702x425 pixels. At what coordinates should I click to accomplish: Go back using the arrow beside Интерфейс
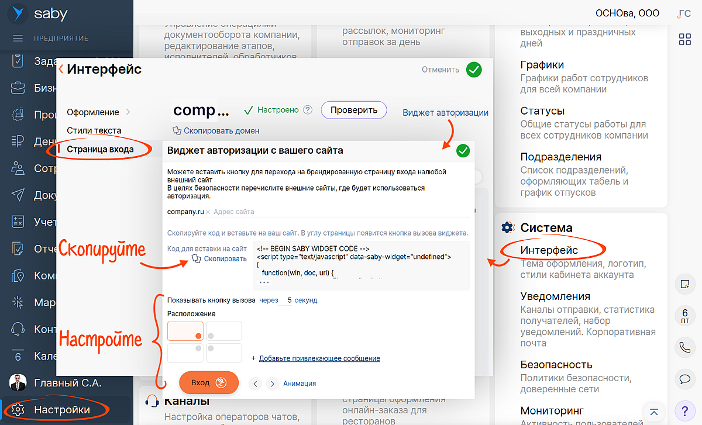click(x=61, y=70)
